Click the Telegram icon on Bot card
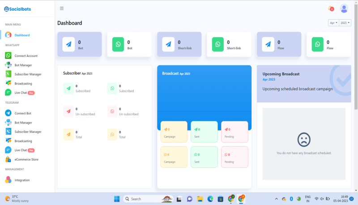 [x=68, y=44]
